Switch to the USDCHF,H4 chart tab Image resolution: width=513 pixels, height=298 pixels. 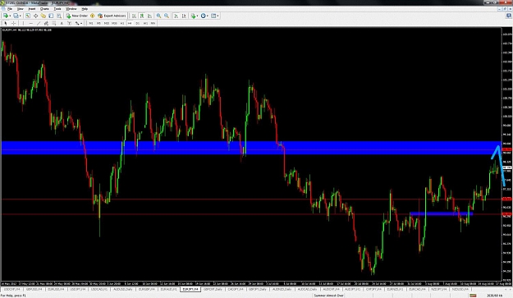click(x=11, y=290)
